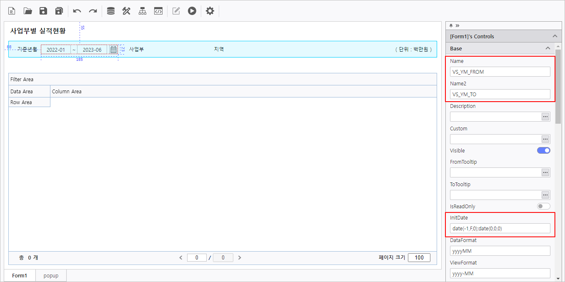Click the Save All toolbar icon
565x282 pixels.
tap(59, 11)
